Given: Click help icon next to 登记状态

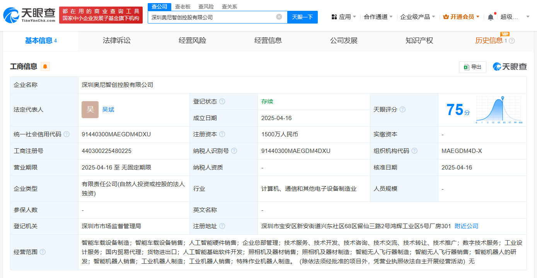Looking at the screenshot, I should (222, 102).
